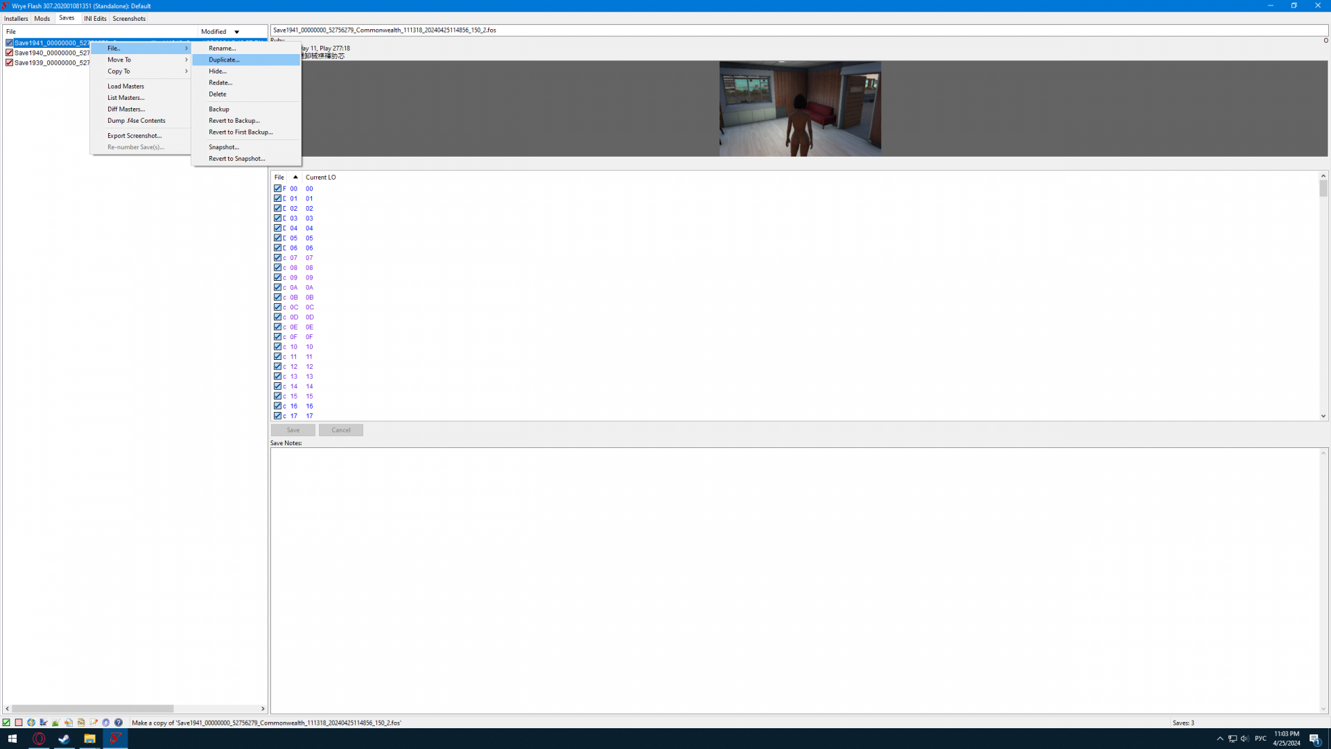Toggle the Save1940 save checkbox
Viewport: 1331px width, 749px height.
point(9,53)
